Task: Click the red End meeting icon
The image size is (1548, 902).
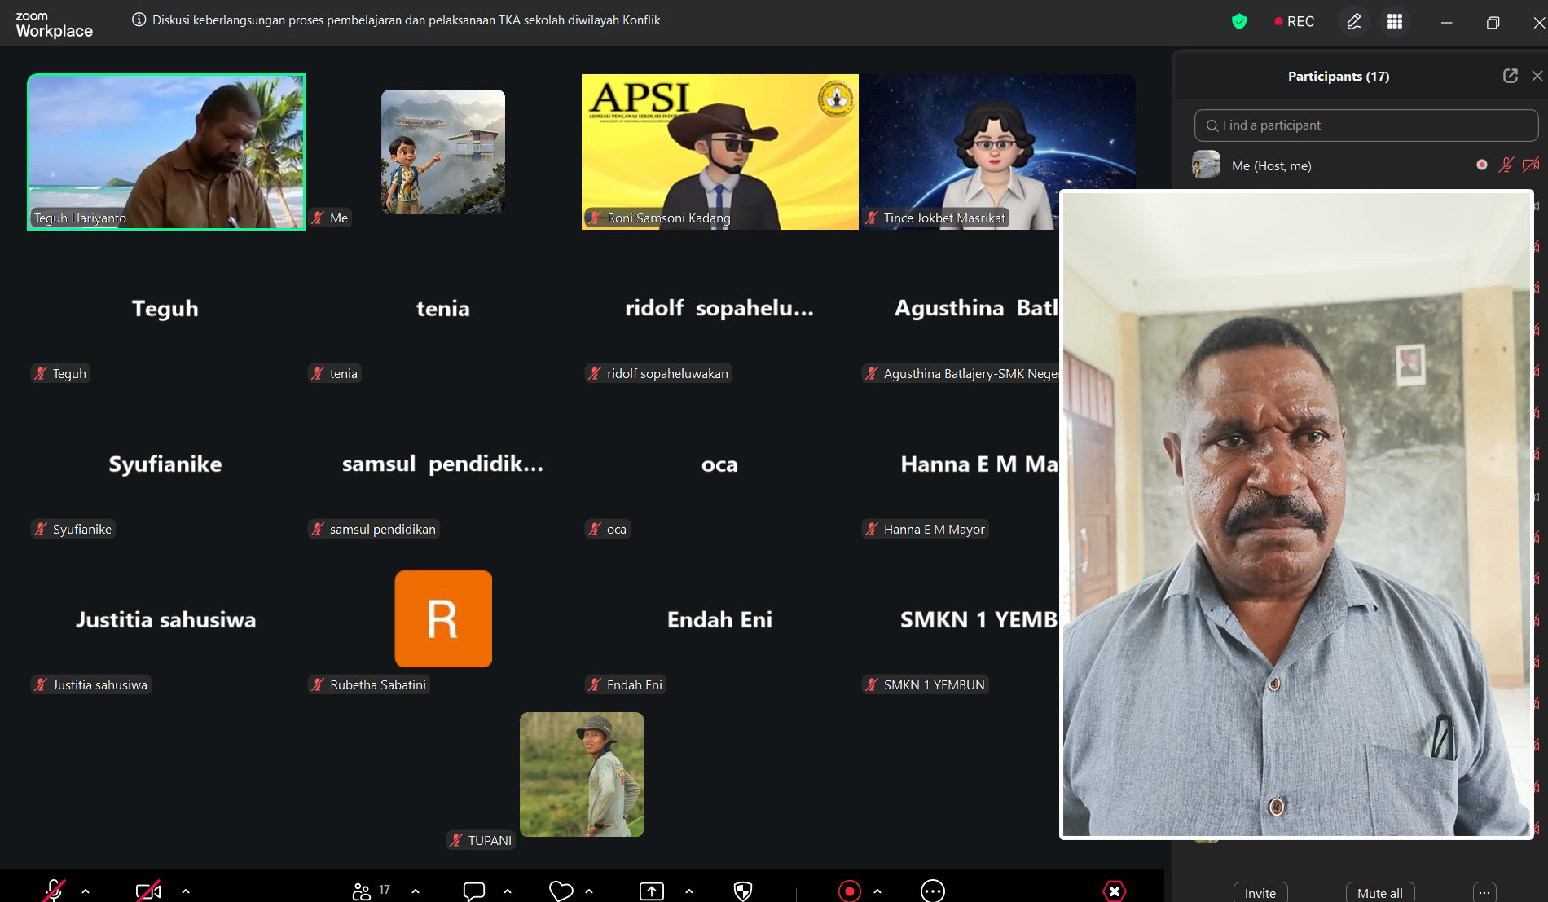Action: click(x=1114, y=891)
